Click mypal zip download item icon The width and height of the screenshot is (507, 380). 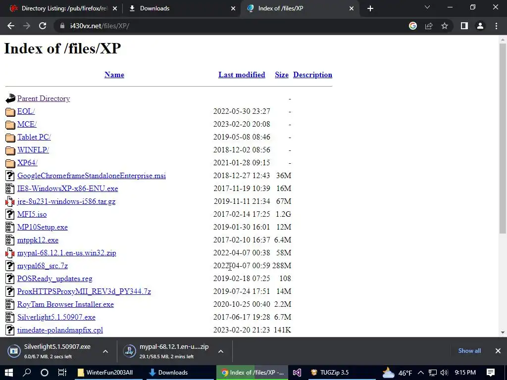pyautogui.click(x=129, y=351)
